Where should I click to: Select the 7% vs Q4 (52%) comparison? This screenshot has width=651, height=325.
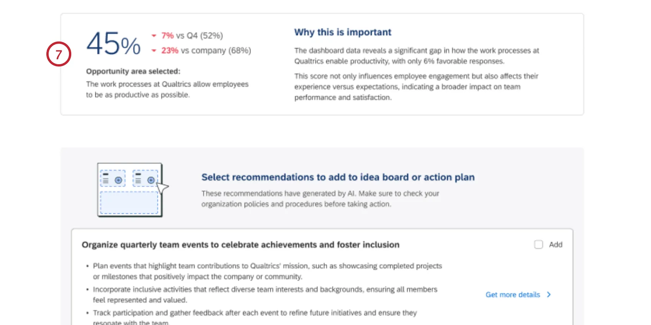(191, 36)
